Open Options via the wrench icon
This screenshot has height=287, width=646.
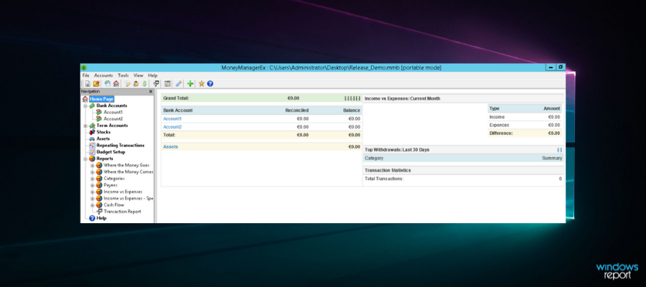[x=179, y=83]
